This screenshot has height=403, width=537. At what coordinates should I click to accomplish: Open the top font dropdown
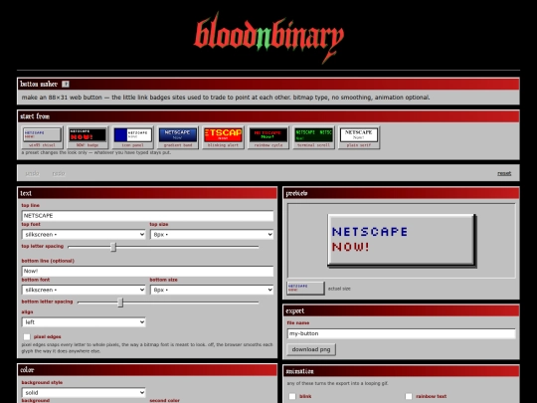coord(84,235)
